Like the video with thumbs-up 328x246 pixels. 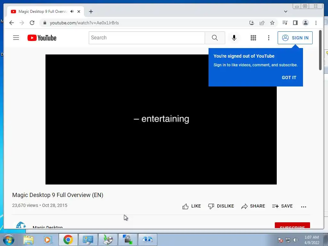coord(192,206)
